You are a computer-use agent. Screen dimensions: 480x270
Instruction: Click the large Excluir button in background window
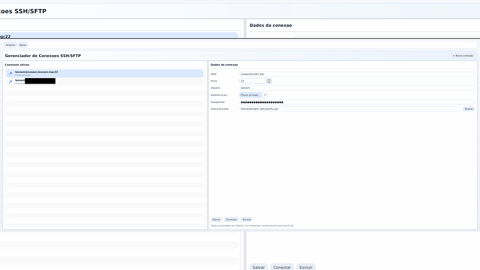306,267
